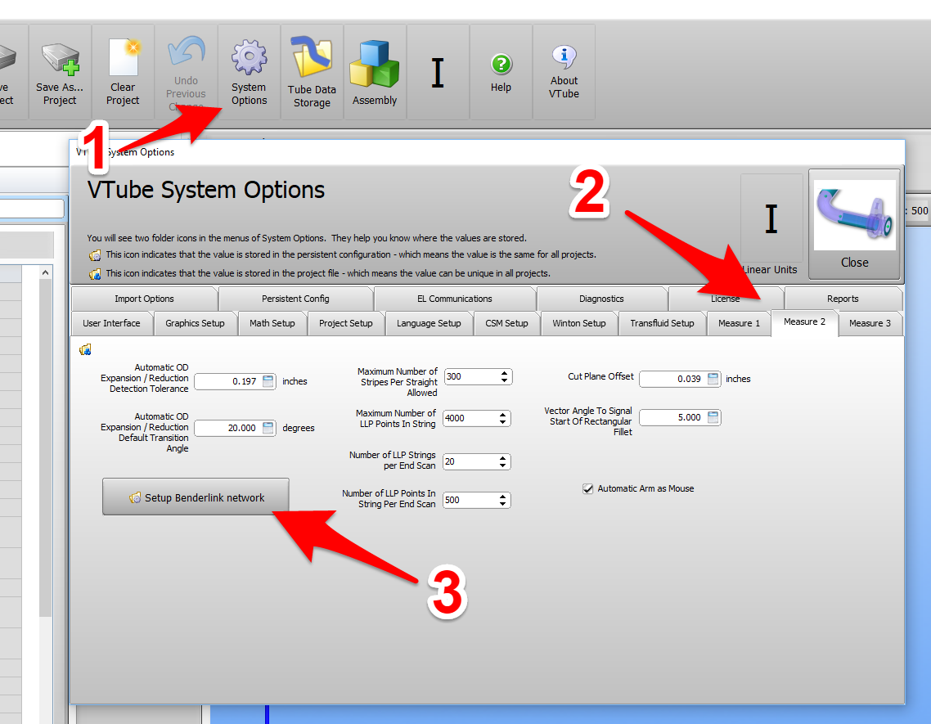Select the Measure 2 tab
The width and height of the screenshot is (931, 724).
click(804, 322)
